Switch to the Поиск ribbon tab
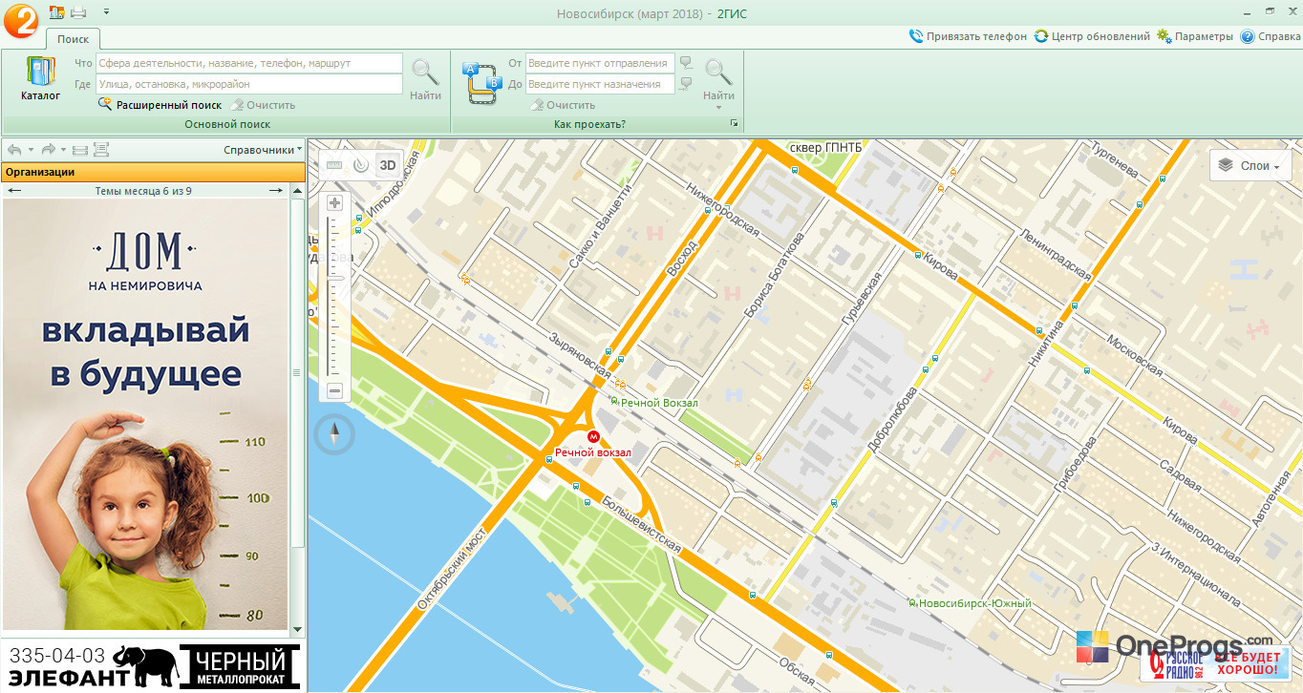Screen dimensions: 1303x693 coord(73,39)
